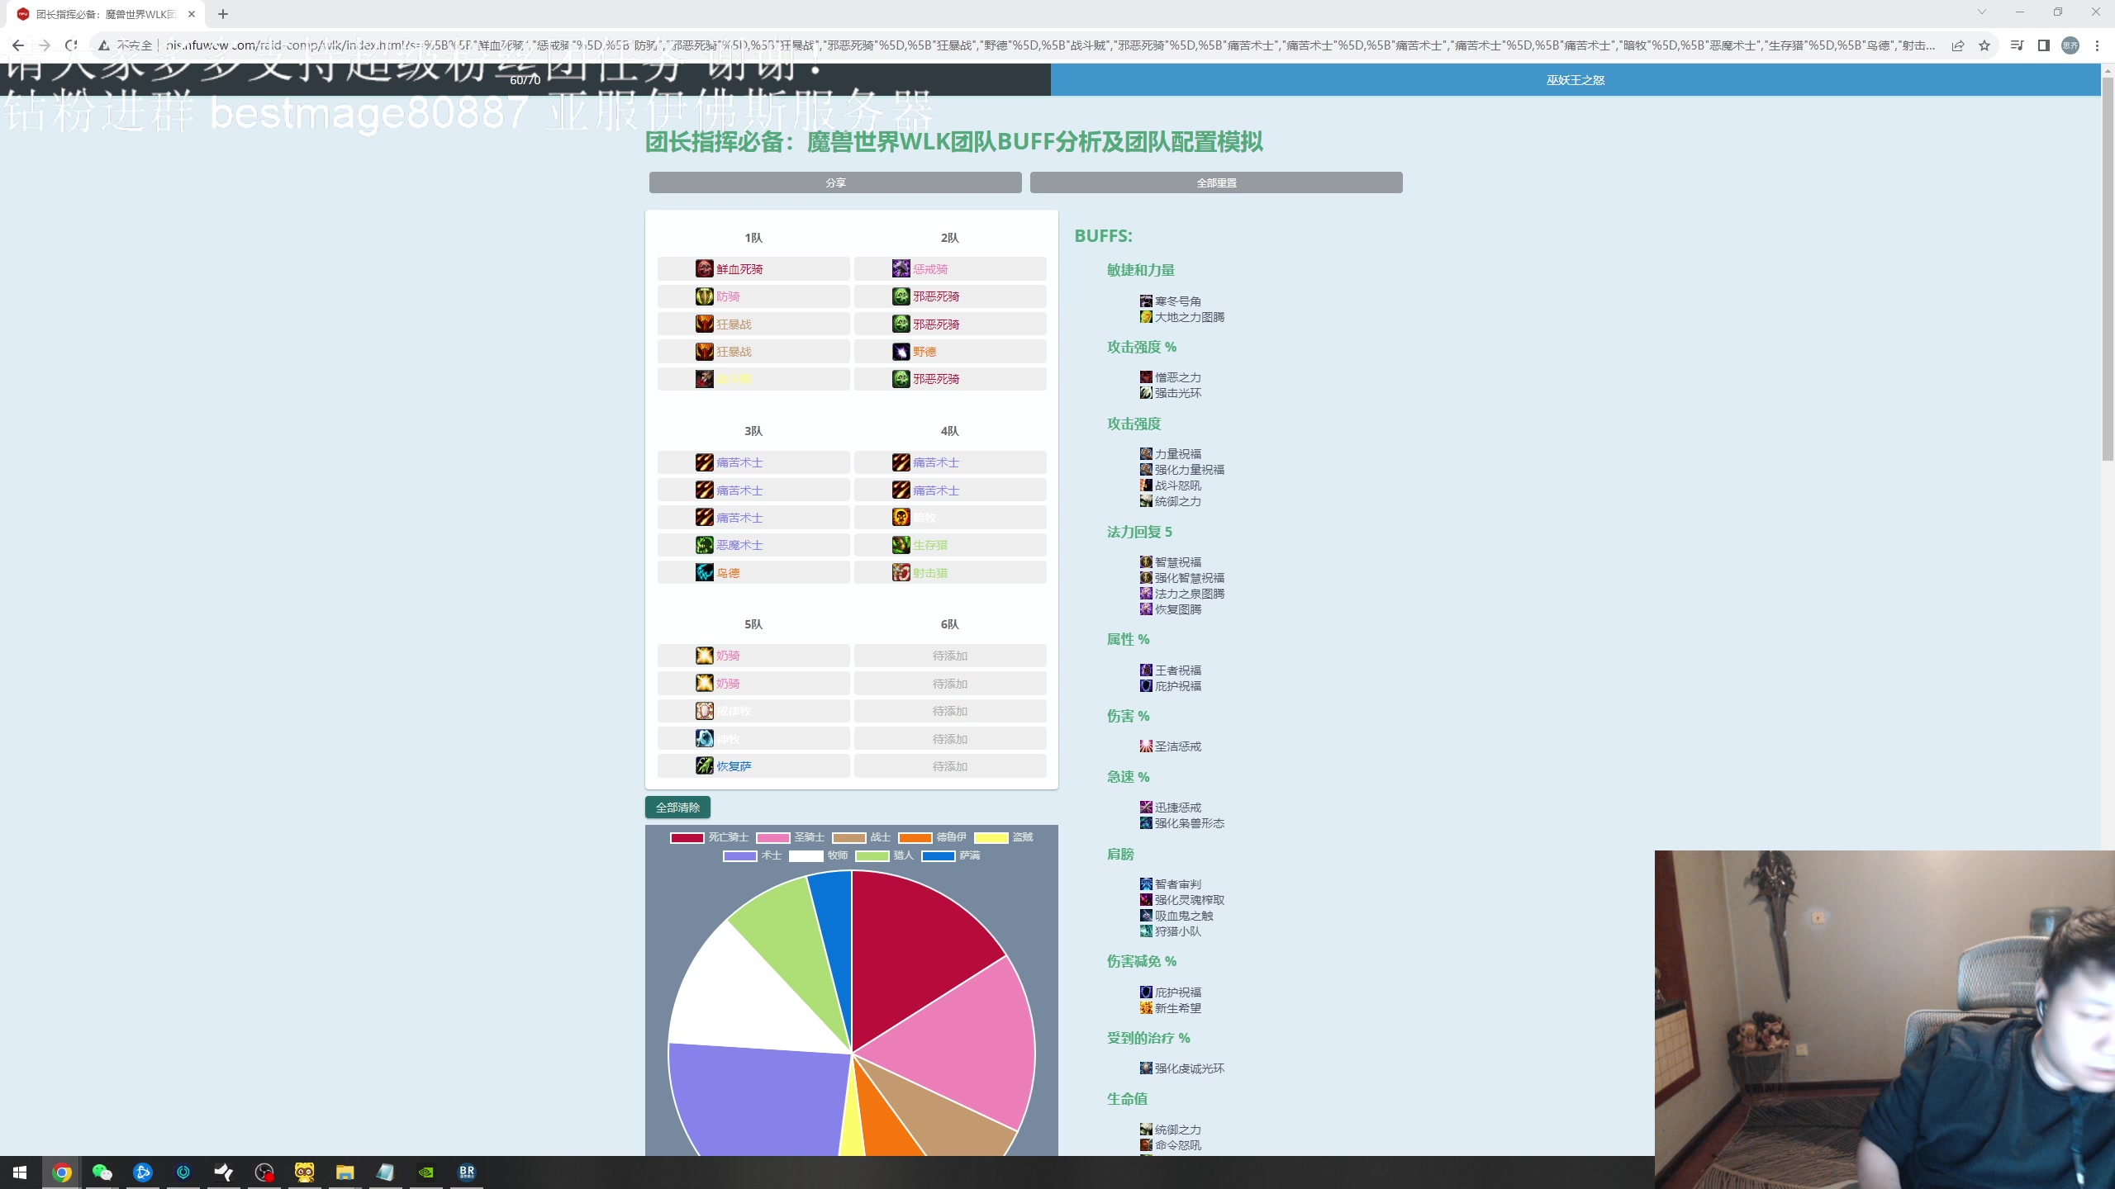Toggle 德鲁伊 in the chart legend

pos(933,837)
